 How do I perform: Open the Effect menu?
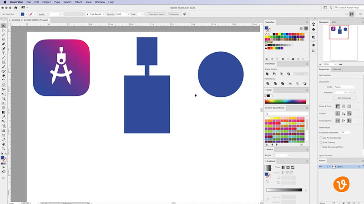[x=78, y=2]
